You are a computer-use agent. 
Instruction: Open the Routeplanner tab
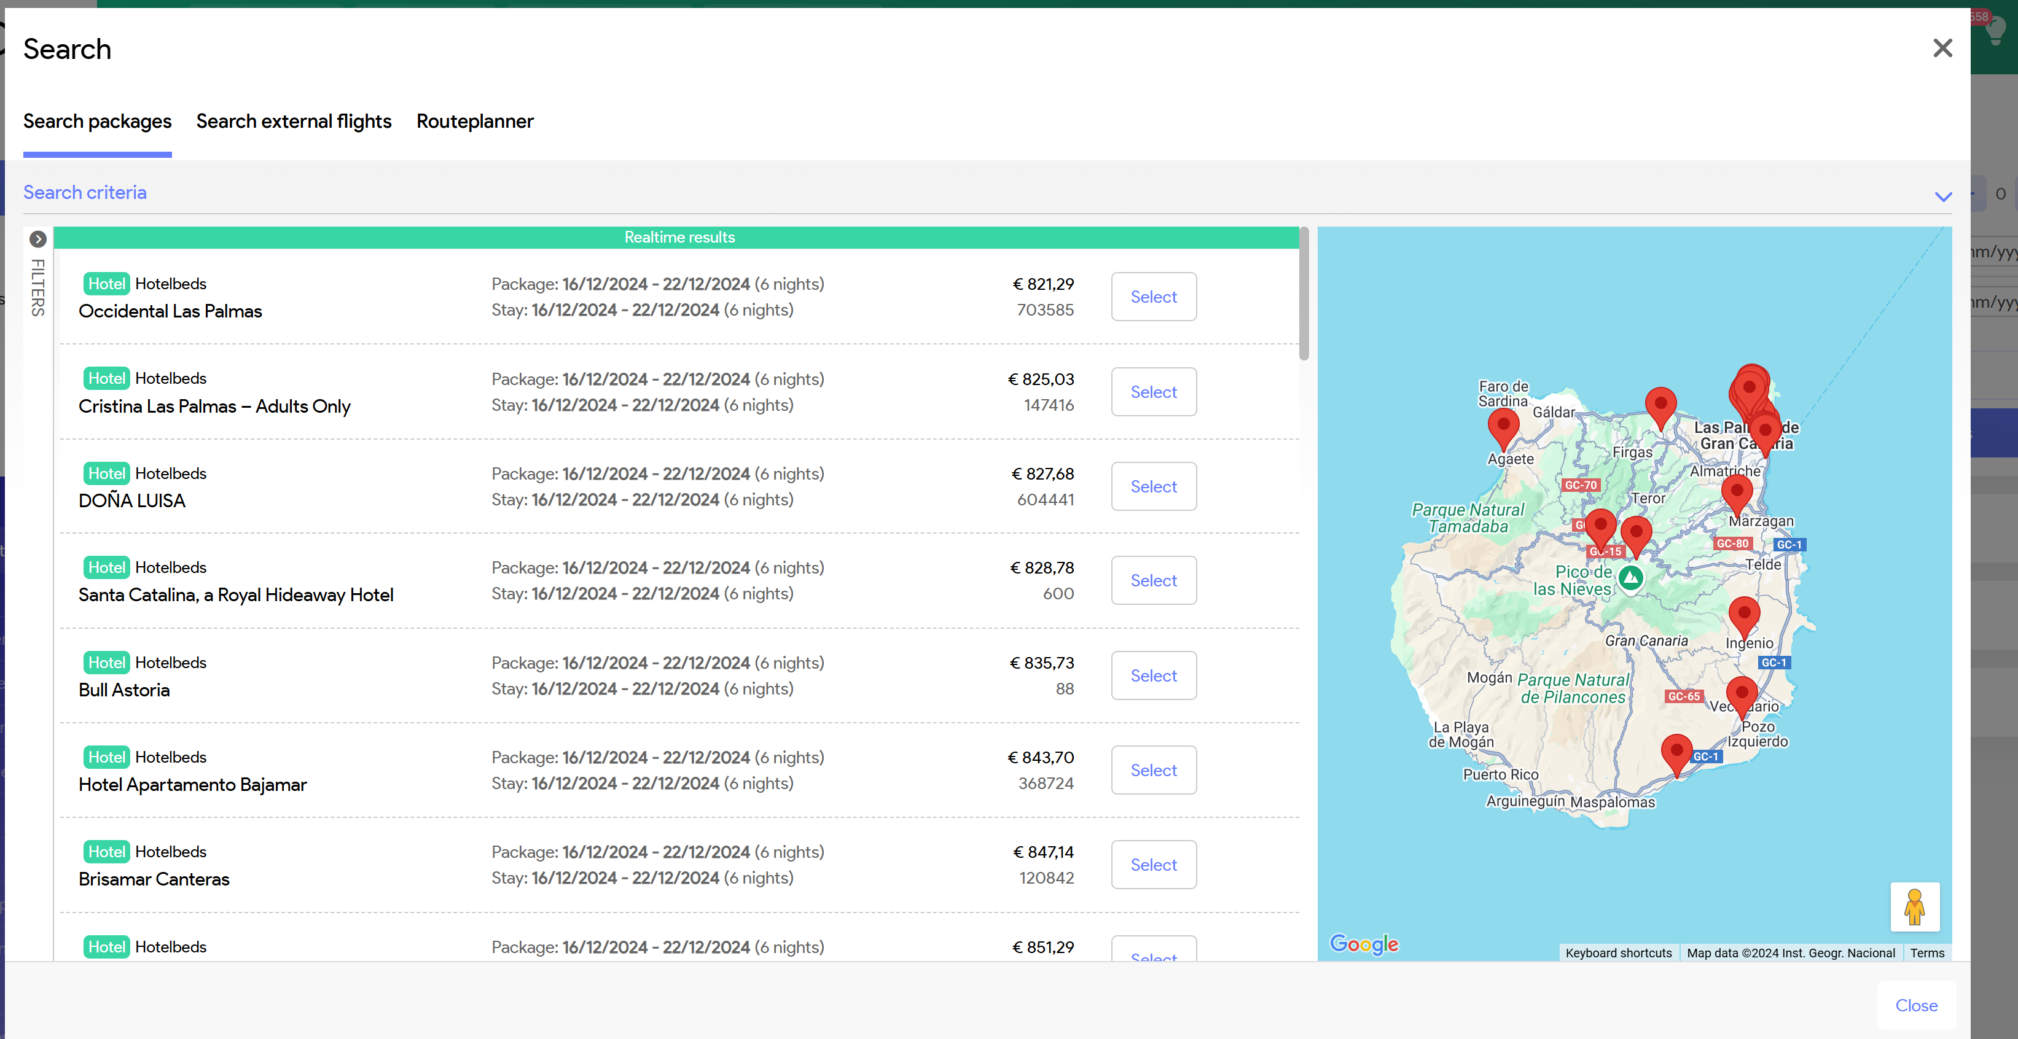point(474,122)
